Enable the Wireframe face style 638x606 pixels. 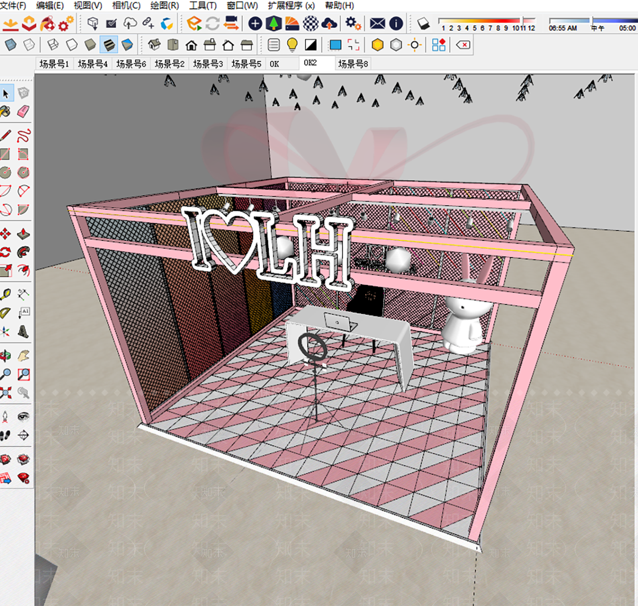[x=53, y=45]
